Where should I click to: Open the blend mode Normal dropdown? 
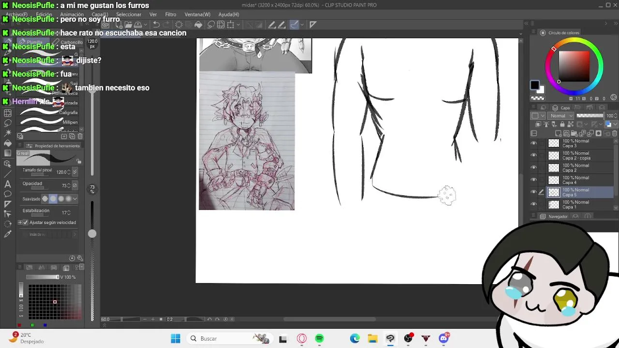(561, 116)
